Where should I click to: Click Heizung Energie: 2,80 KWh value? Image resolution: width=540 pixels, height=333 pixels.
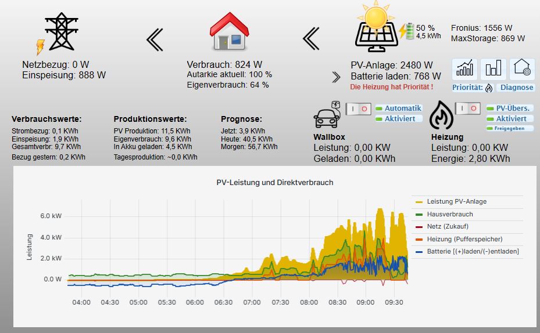click(470, 159)
